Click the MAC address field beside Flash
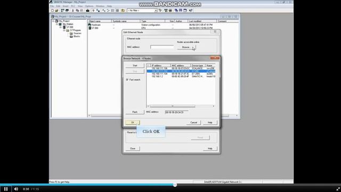This screenshot has height=192, width=341. coord(176,113)
